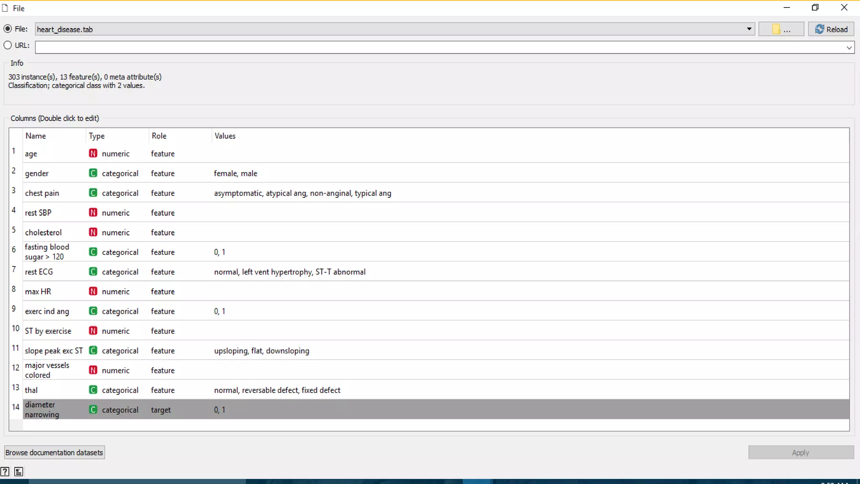Image resolution: width=860 pixels, height=484 pixels.
Task: Open the report icon at bottom left
Action: pos(18,471)
